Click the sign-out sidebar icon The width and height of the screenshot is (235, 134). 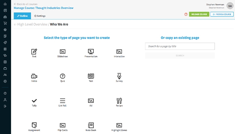[5, 106]
